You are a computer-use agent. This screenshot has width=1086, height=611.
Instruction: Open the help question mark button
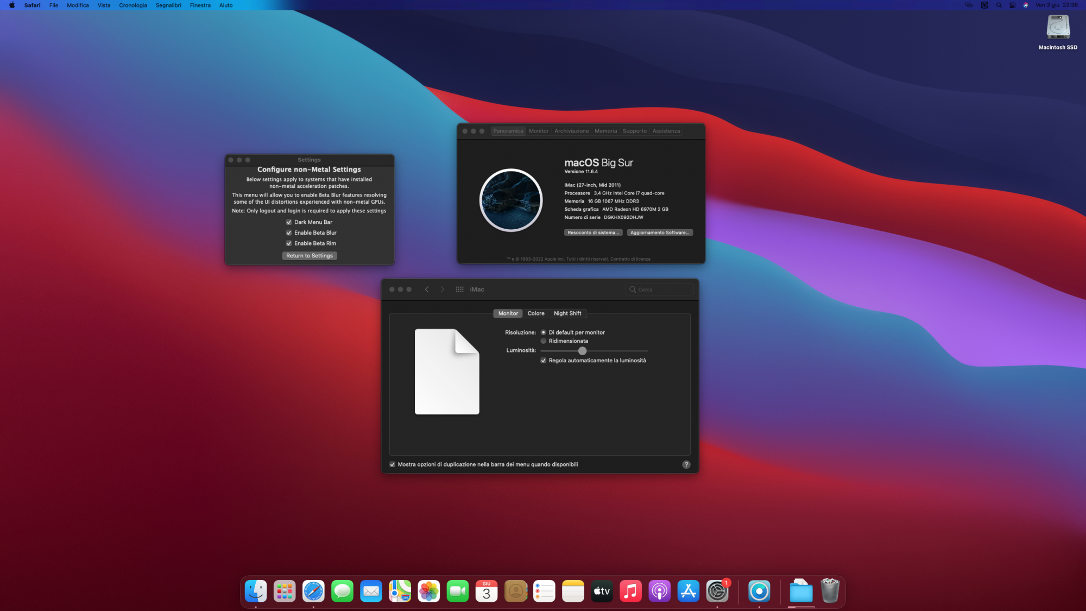click(686, 464)
